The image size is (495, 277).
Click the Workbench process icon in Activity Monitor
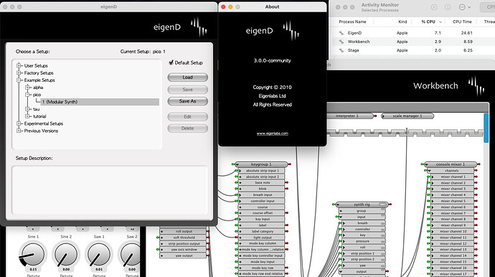coord(341,42)
